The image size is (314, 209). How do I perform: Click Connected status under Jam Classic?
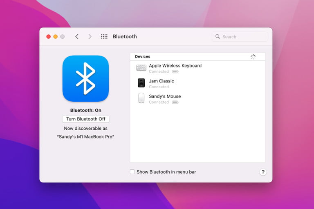tap(159, 87)
